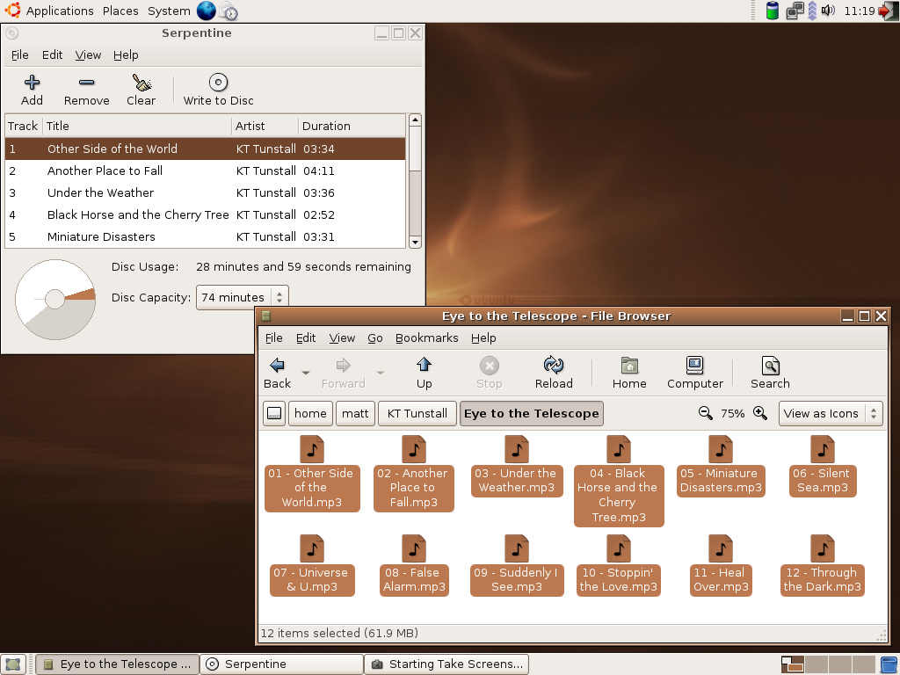Screen dimensions: 900x675
Task: Click Write to Disc in Serpentine
Action: pos(218,91)
